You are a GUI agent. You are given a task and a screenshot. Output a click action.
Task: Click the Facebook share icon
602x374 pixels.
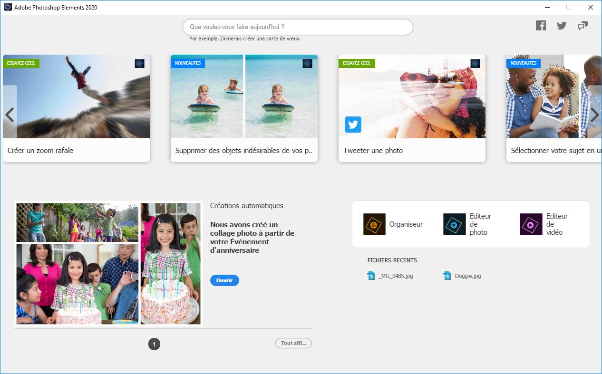[x=541, y=25]
